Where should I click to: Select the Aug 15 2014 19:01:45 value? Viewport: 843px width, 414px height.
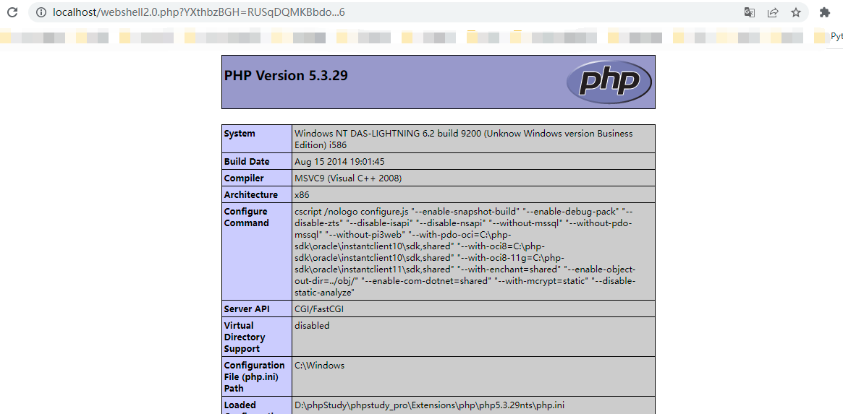coord(339,162)
